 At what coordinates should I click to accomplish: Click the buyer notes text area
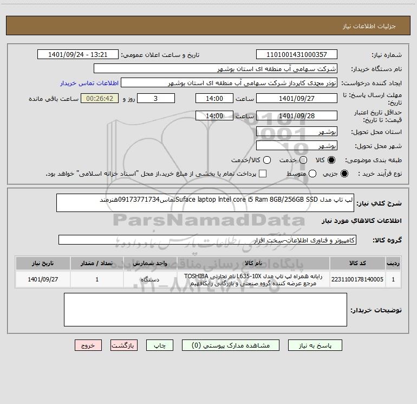point(205,310)
